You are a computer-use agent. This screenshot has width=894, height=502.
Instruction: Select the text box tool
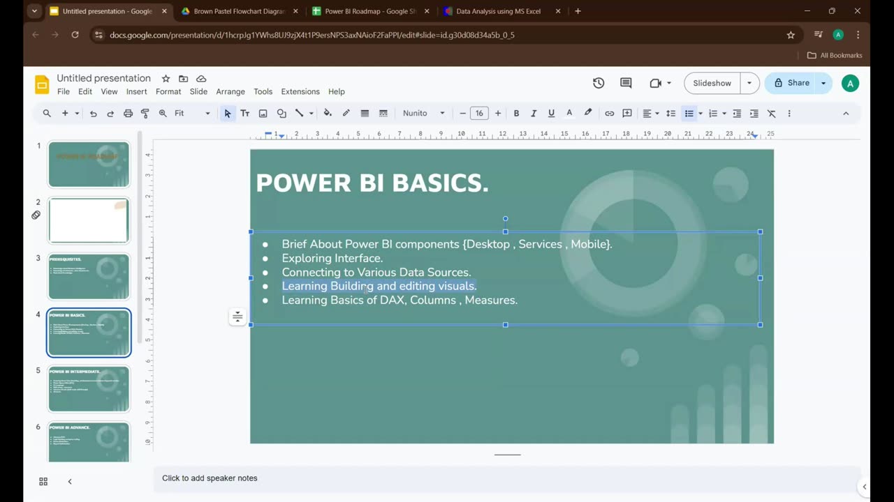point(245,113)
